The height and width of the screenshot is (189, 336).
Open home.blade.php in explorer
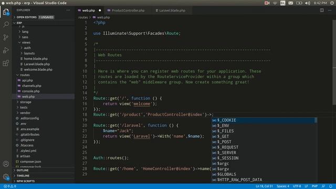pos(36,58)
